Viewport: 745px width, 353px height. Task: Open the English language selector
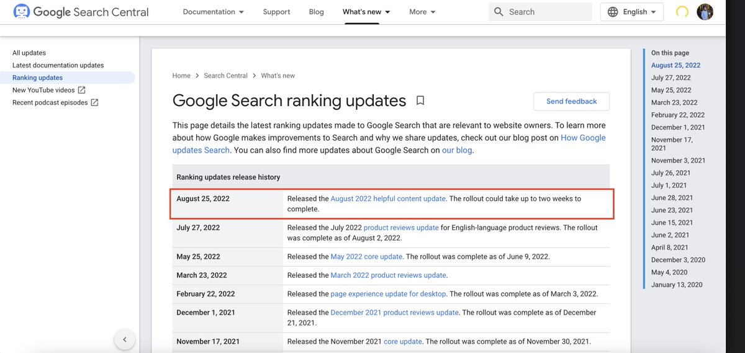[631, 12]
